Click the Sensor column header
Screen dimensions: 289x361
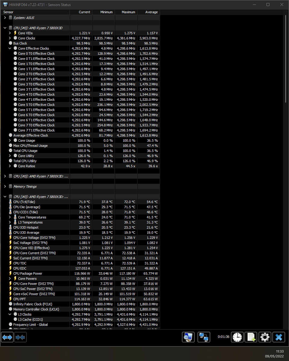(x=35, y=12)
